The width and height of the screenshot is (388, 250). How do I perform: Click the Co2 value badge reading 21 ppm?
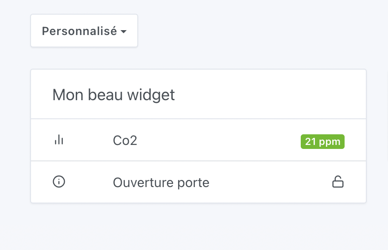[322, 142]
